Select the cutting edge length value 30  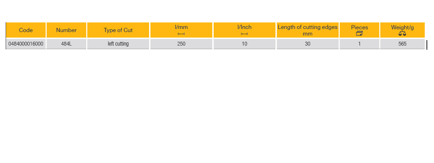[x=308, y=44]
